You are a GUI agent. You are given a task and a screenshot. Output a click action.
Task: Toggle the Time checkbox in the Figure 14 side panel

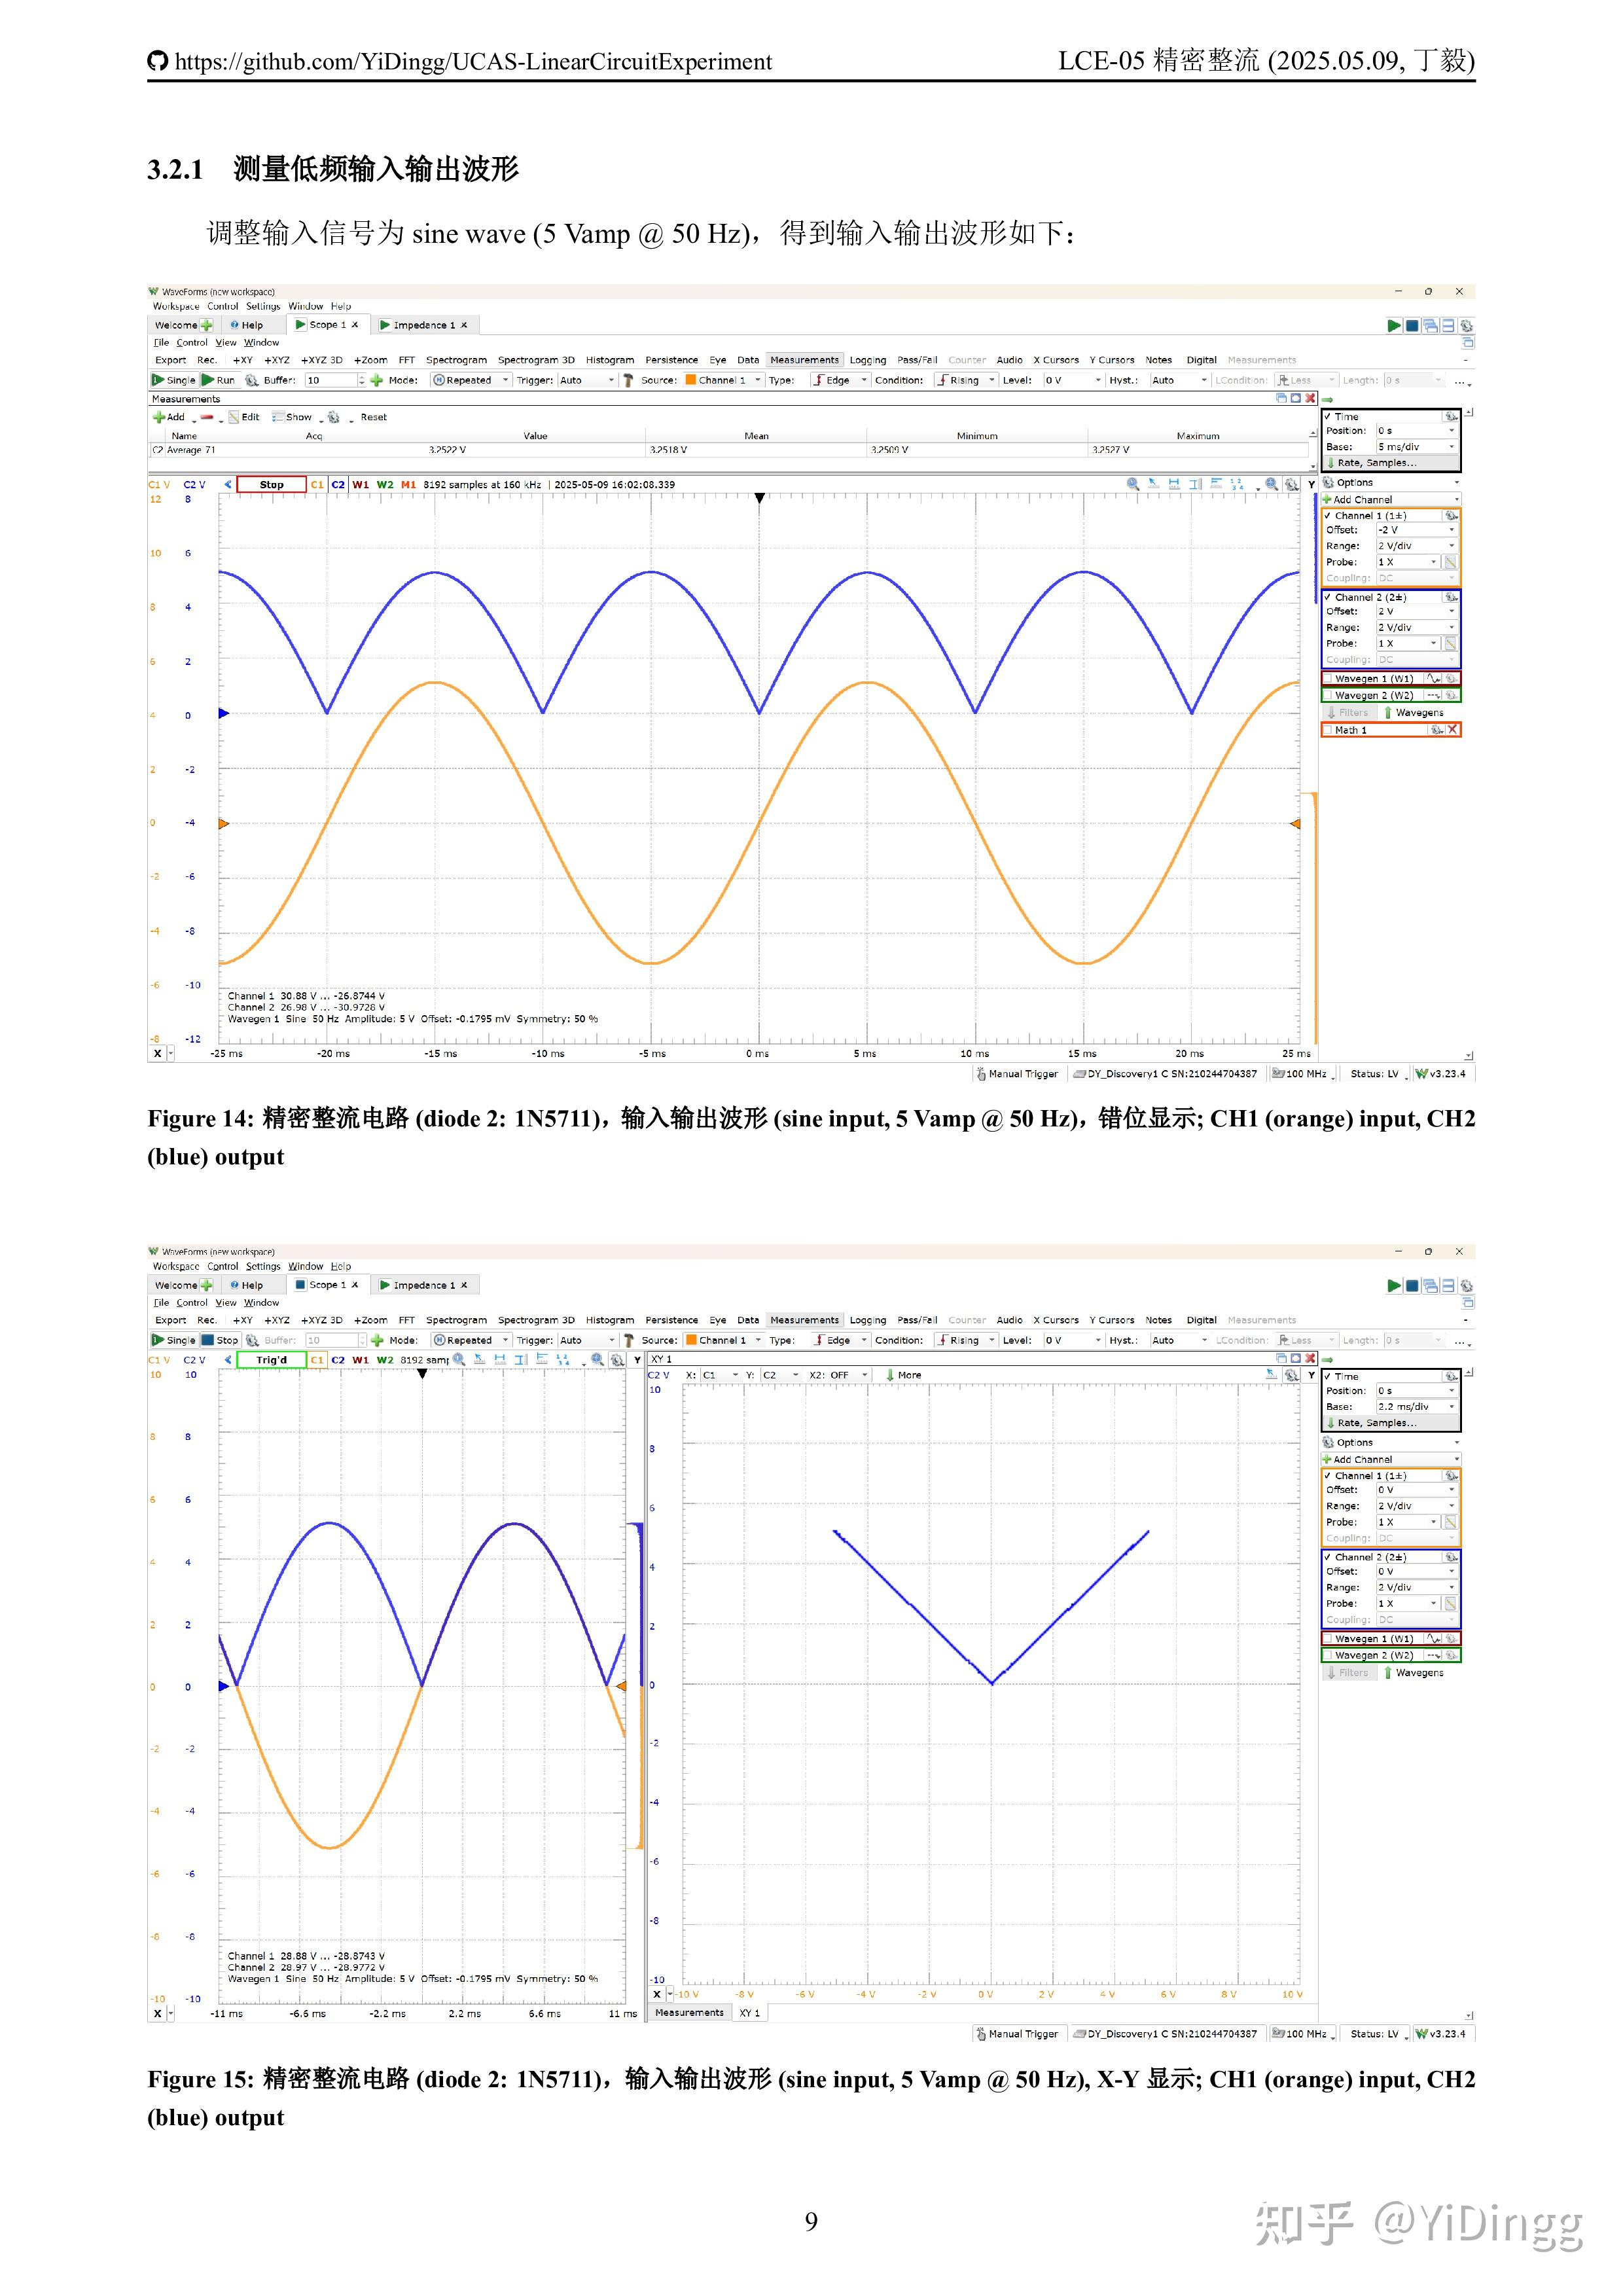click(x=1328, y=416)
